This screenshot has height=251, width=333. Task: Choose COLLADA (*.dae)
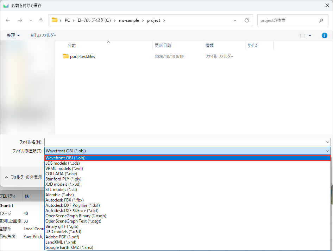pos(188,174)
